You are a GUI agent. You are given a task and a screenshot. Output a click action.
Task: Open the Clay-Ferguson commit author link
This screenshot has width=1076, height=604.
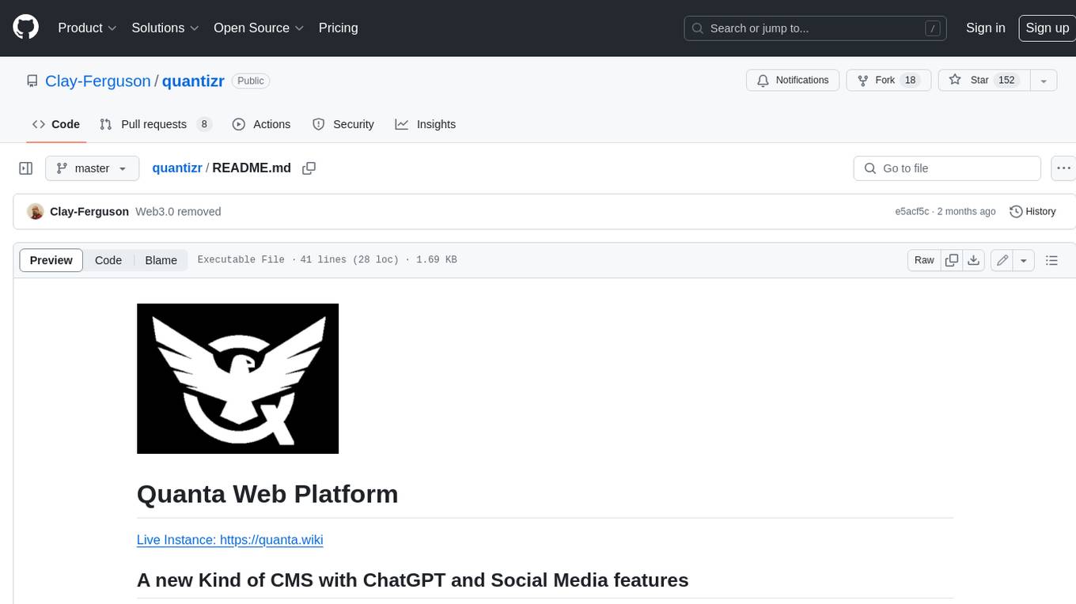coord(89,212)
